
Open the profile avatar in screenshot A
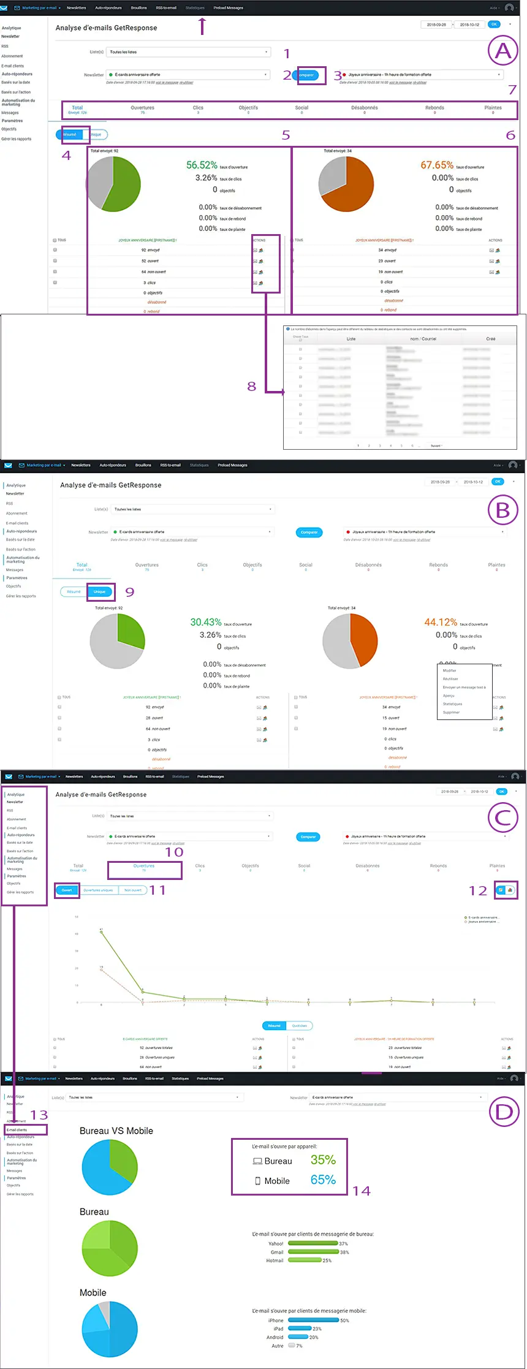pos(509,8)
